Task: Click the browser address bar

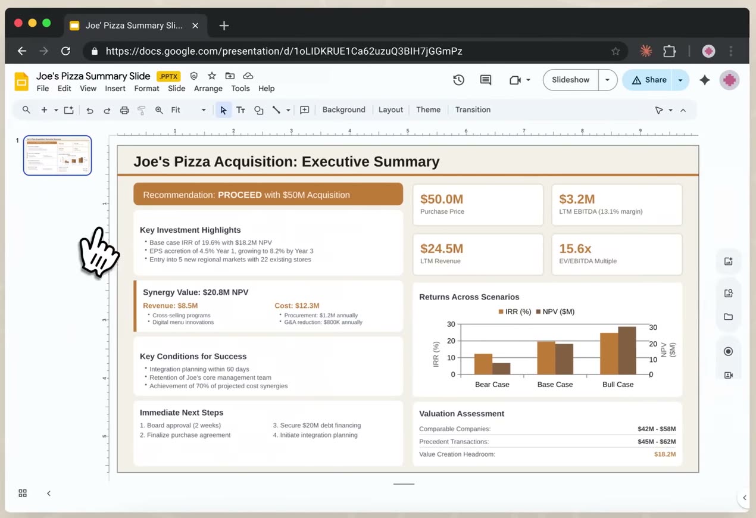Action: 355,51
